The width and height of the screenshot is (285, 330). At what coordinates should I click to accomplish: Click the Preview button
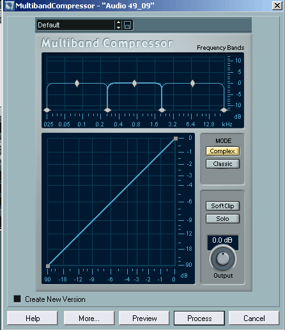(x=144, y=319)
